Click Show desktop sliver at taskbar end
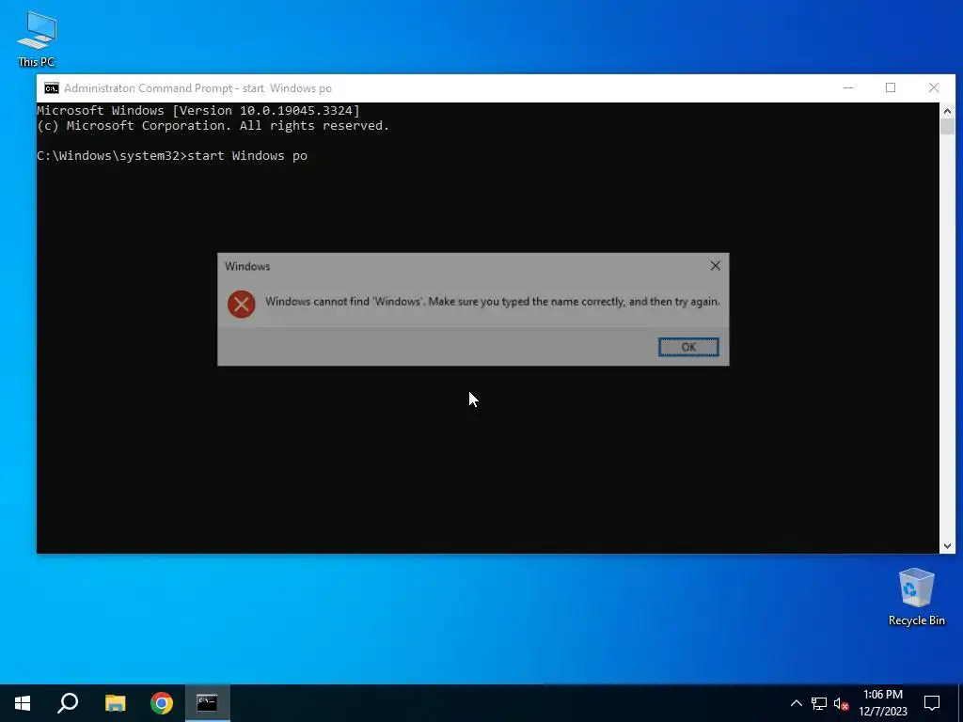Image resolution: width=963 pixels, height=722 pixels. [x=960, y=703]
